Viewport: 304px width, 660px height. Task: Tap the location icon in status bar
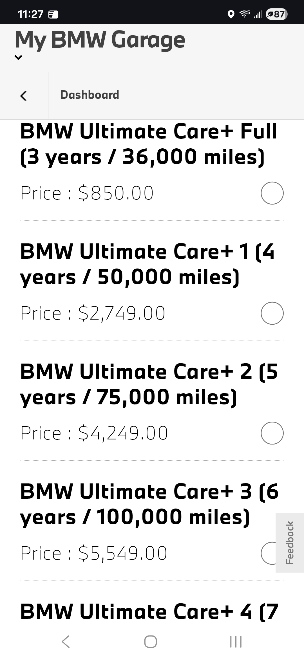point(231,14)
